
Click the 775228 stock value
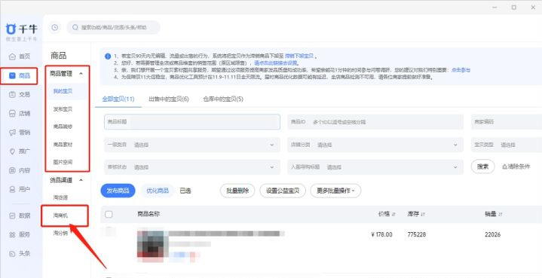(x=417, y=234)
